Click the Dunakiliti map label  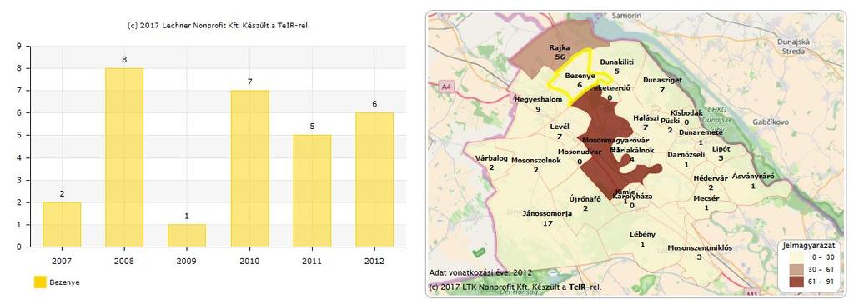click(x=616, y=62)
